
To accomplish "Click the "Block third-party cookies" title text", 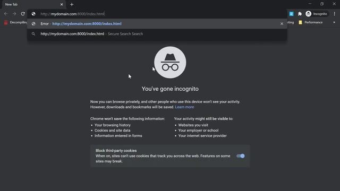I will point(116,151).
